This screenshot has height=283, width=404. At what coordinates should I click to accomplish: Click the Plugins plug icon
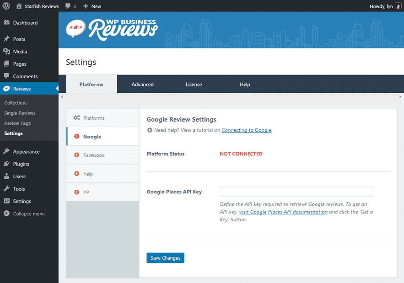point(7,164)
